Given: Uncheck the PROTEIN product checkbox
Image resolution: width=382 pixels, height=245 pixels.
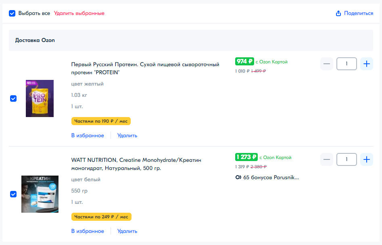Looking at the screenshot, I should pos(13,98).
